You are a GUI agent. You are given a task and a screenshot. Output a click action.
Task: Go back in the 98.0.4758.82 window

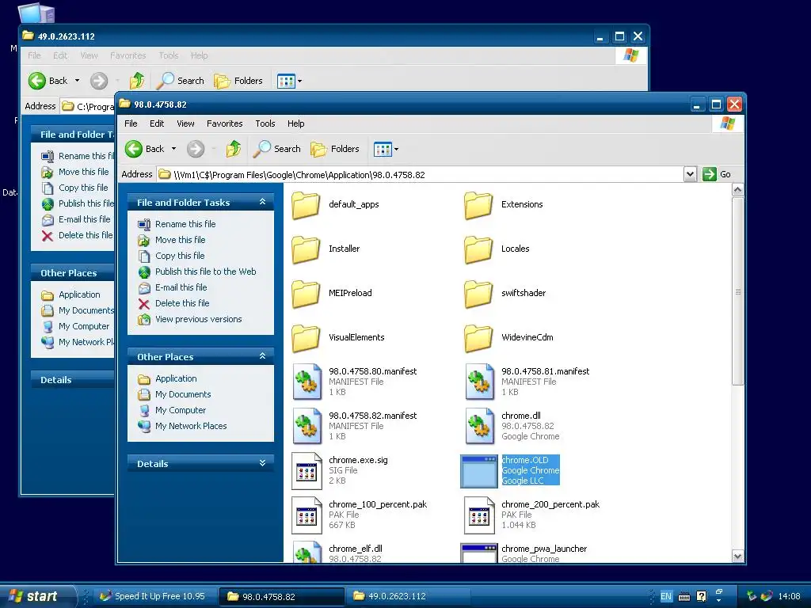145,149
